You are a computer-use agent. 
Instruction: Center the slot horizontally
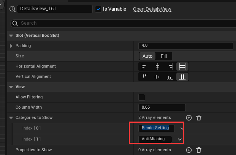click(157, 66)
